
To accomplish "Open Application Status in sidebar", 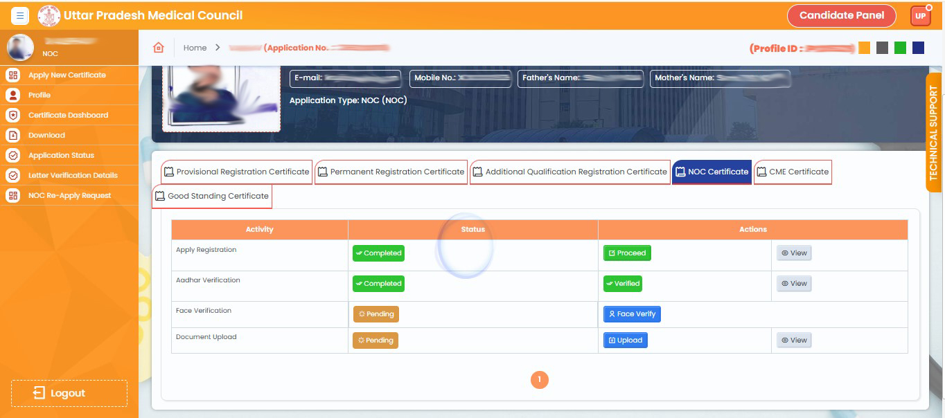I will tap(61, 155).
